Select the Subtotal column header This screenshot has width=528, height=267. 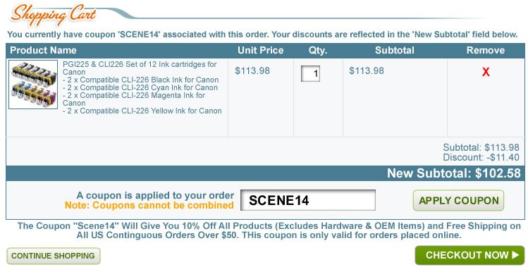[394, 51]
